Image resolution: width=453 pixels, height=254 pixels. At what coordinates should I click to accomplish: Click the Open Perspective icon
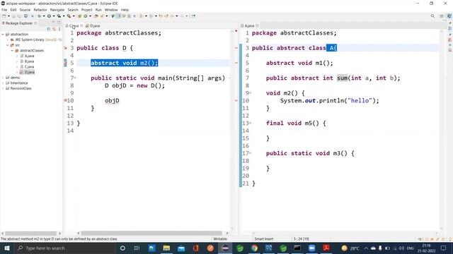coord(442,16)
